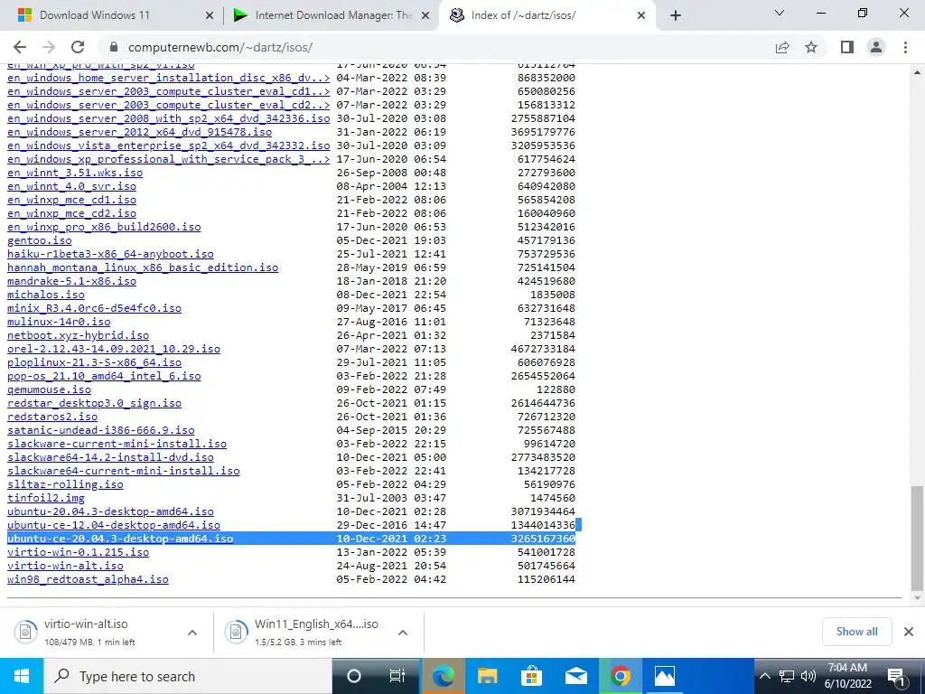Close the Index of /~dartz/isos/ tab
925x694 pixels.
coord(641,15)
